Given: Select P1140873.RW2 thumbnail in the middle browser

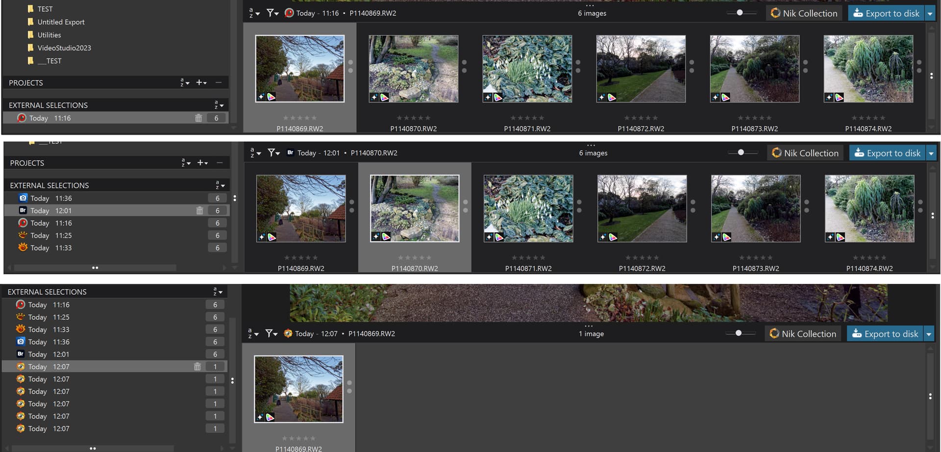Looking at the screenshot, I should coord(755,209).
